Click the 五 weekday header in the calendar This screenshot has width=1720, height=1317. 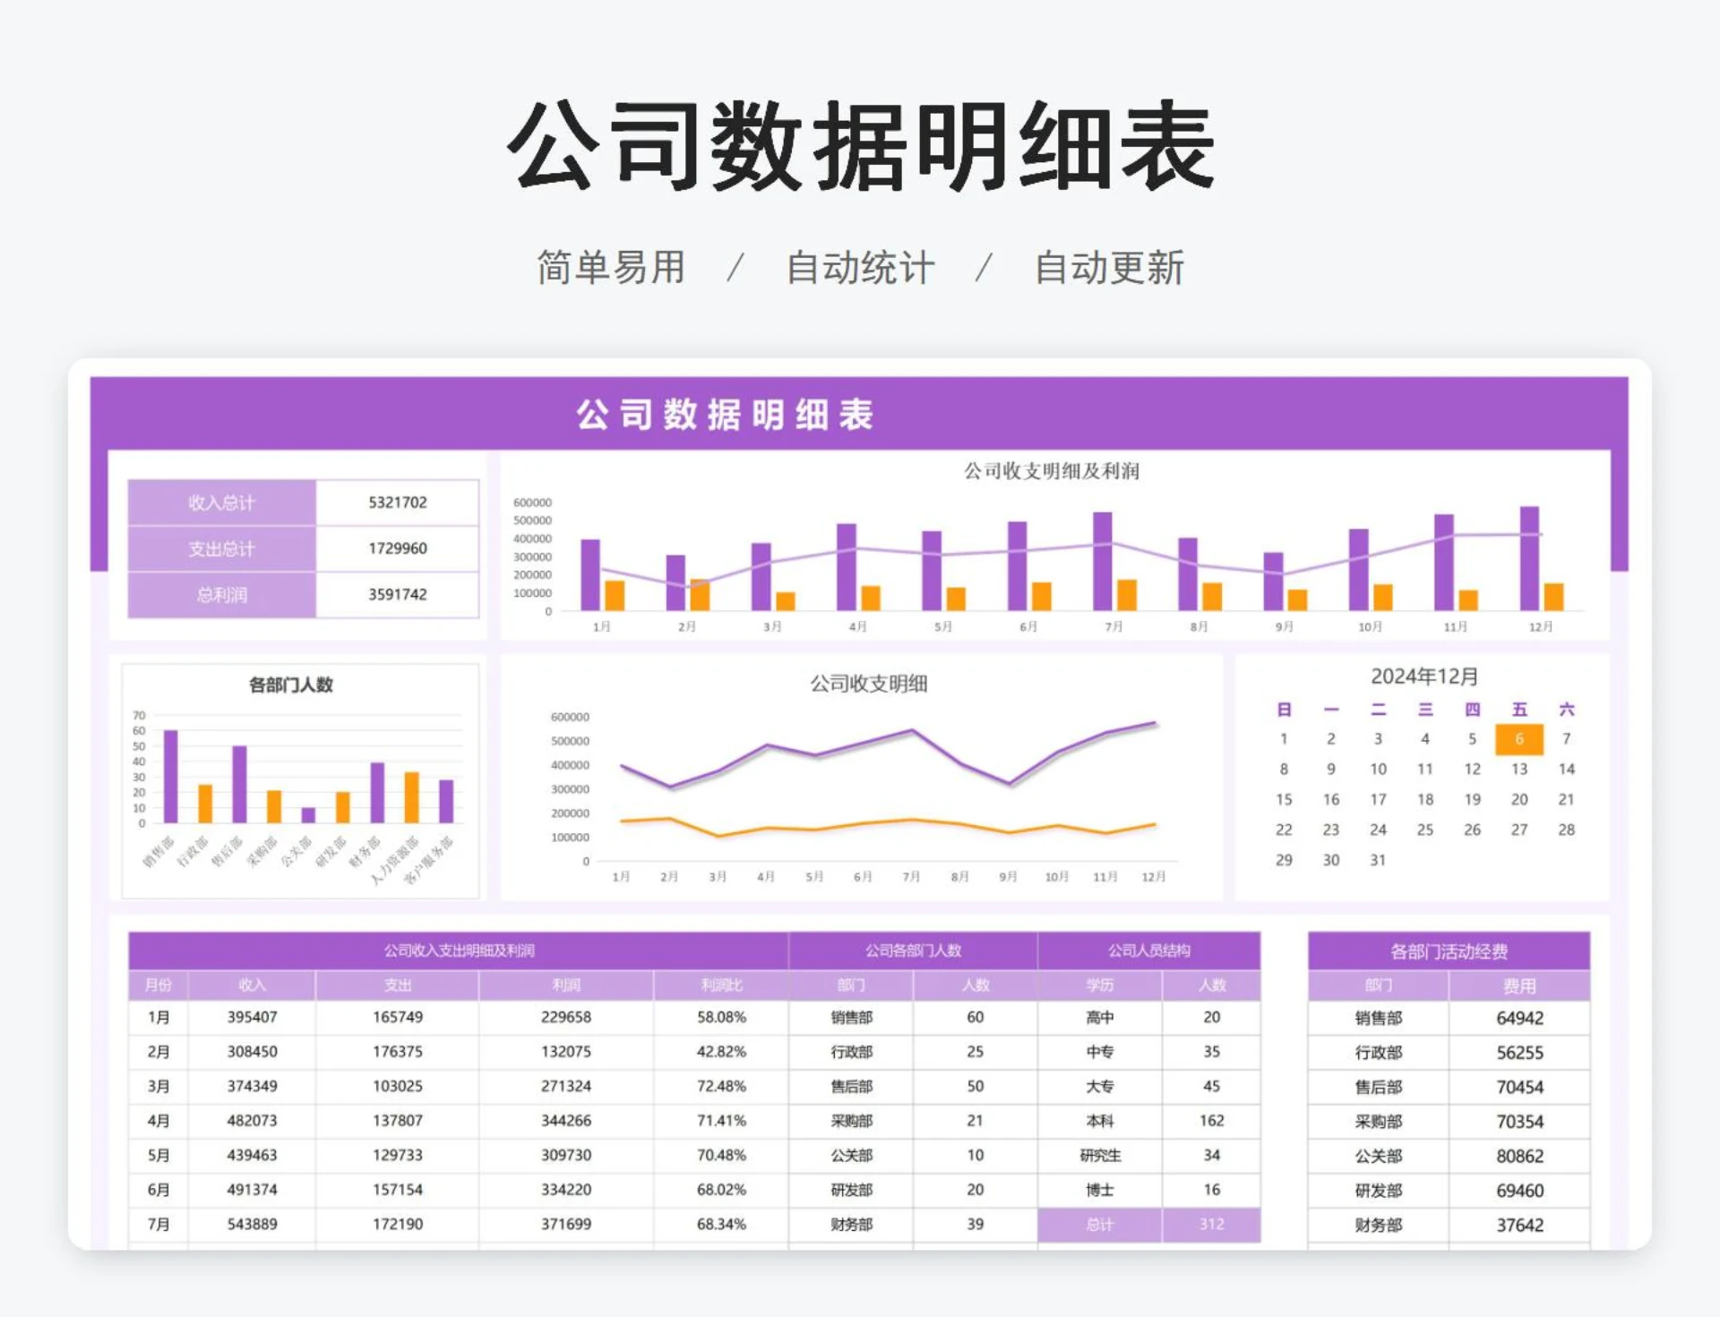pyautogui.click(x=1518, y=709)
